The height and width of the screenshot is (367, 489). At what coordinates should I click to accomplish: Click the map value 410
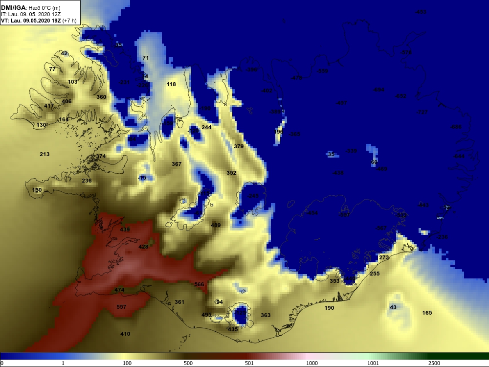(x=125, y=334)
